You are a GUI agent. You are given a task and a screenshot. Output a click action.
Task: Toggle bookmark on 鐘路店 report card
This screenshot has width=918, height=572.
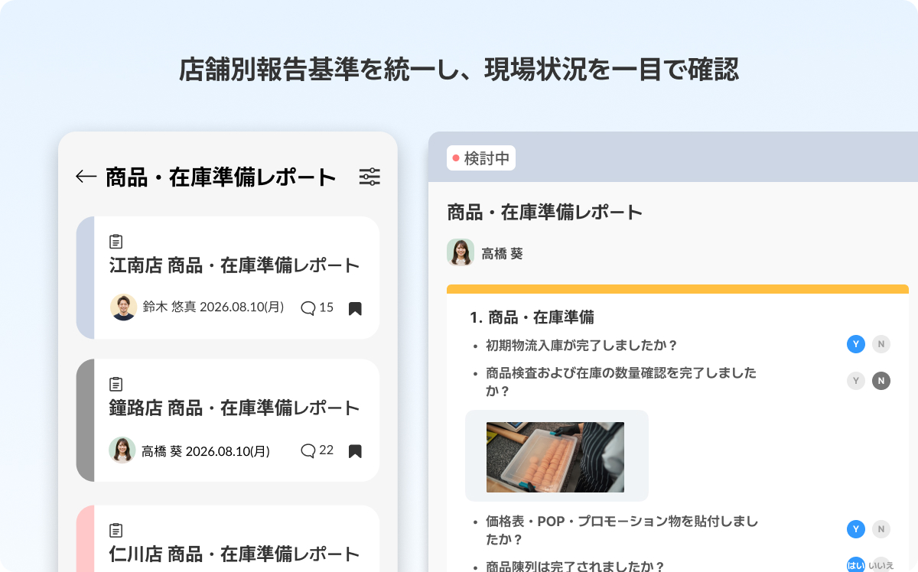point(355,450)
